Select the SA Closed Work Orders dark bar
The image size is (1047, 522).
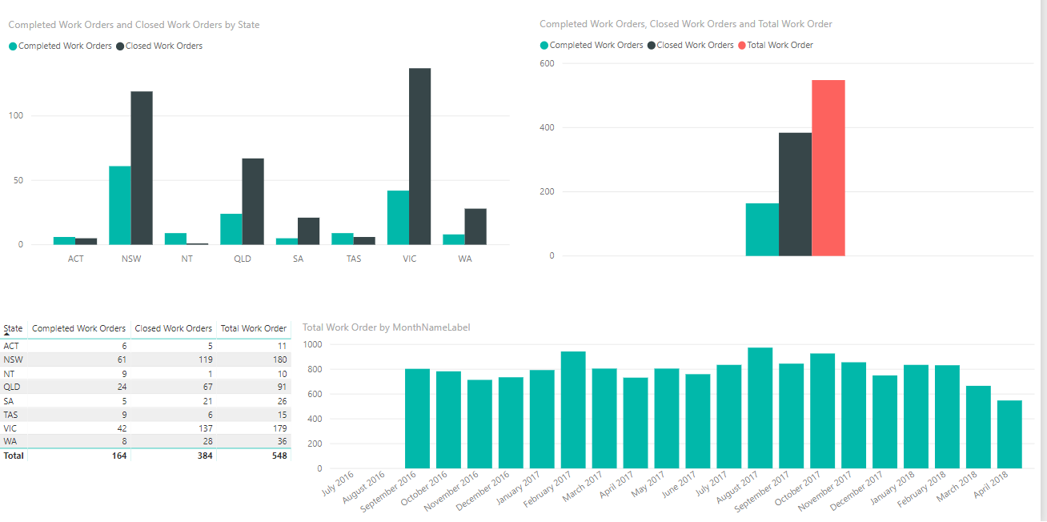pyautogui.click(x=308, y=231)
